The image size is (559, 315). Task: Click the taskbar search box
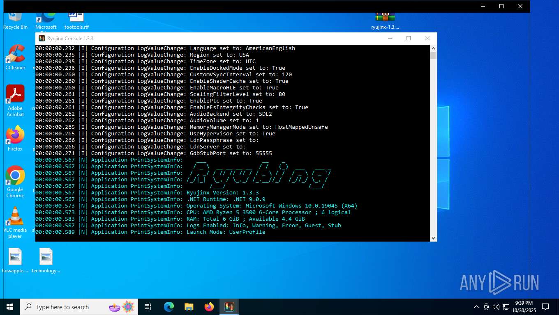(79, 307)
